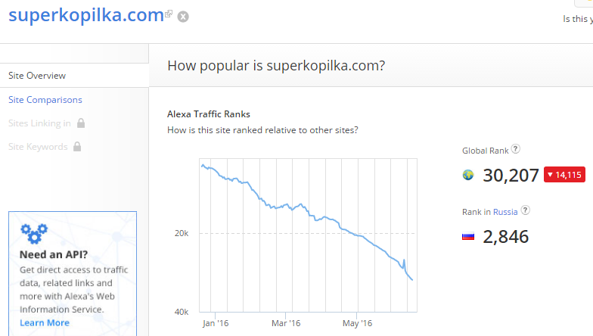Click the gears icon in the API box
Screen dimensions: 593x336
pos(34,233)
